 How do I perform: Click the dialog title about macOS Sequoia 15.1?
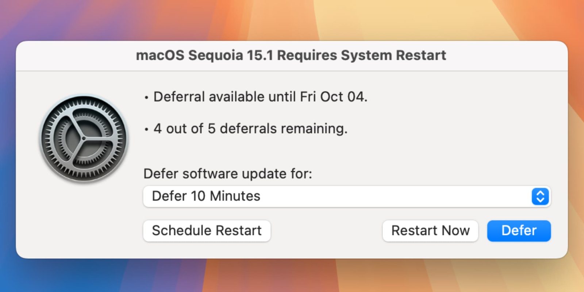291,55
